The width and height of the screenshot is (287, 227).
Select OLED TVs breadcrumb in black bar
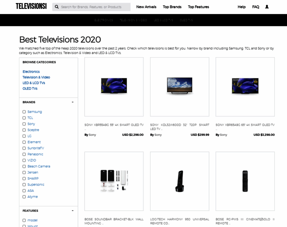(186, 20)
